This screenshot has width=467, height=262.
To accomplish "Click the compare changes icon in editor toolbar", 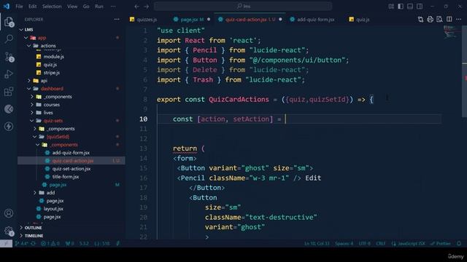I will [x=420, y=20].
